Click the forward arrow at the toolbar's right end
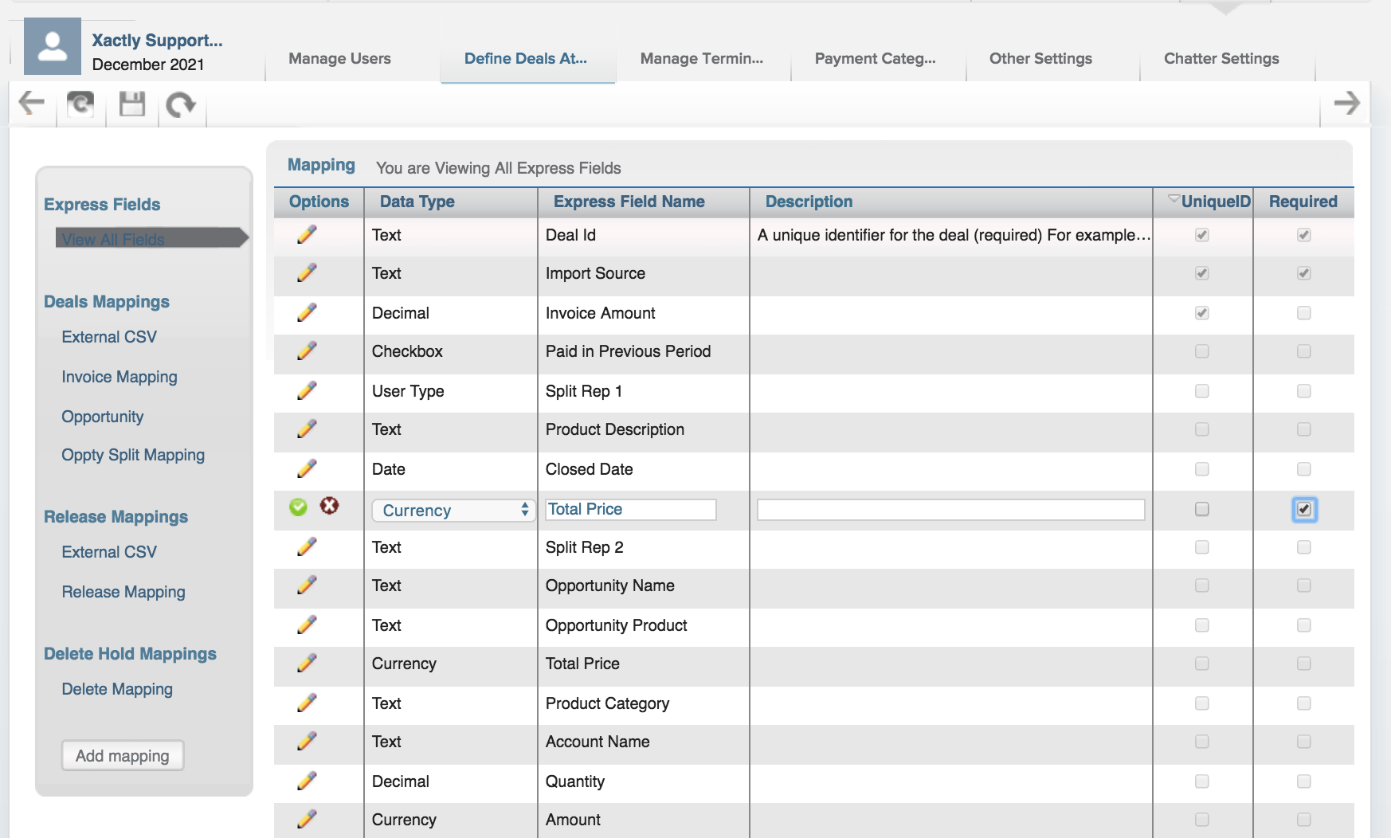This screenshot has width=1391, height=838. (1346, 103)
